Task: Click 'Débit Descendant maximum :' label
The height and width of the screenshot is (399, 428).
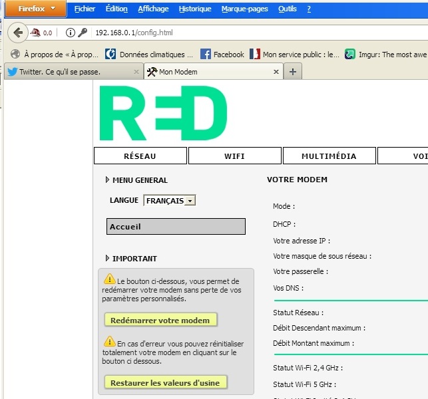Action: click(320, 328)
